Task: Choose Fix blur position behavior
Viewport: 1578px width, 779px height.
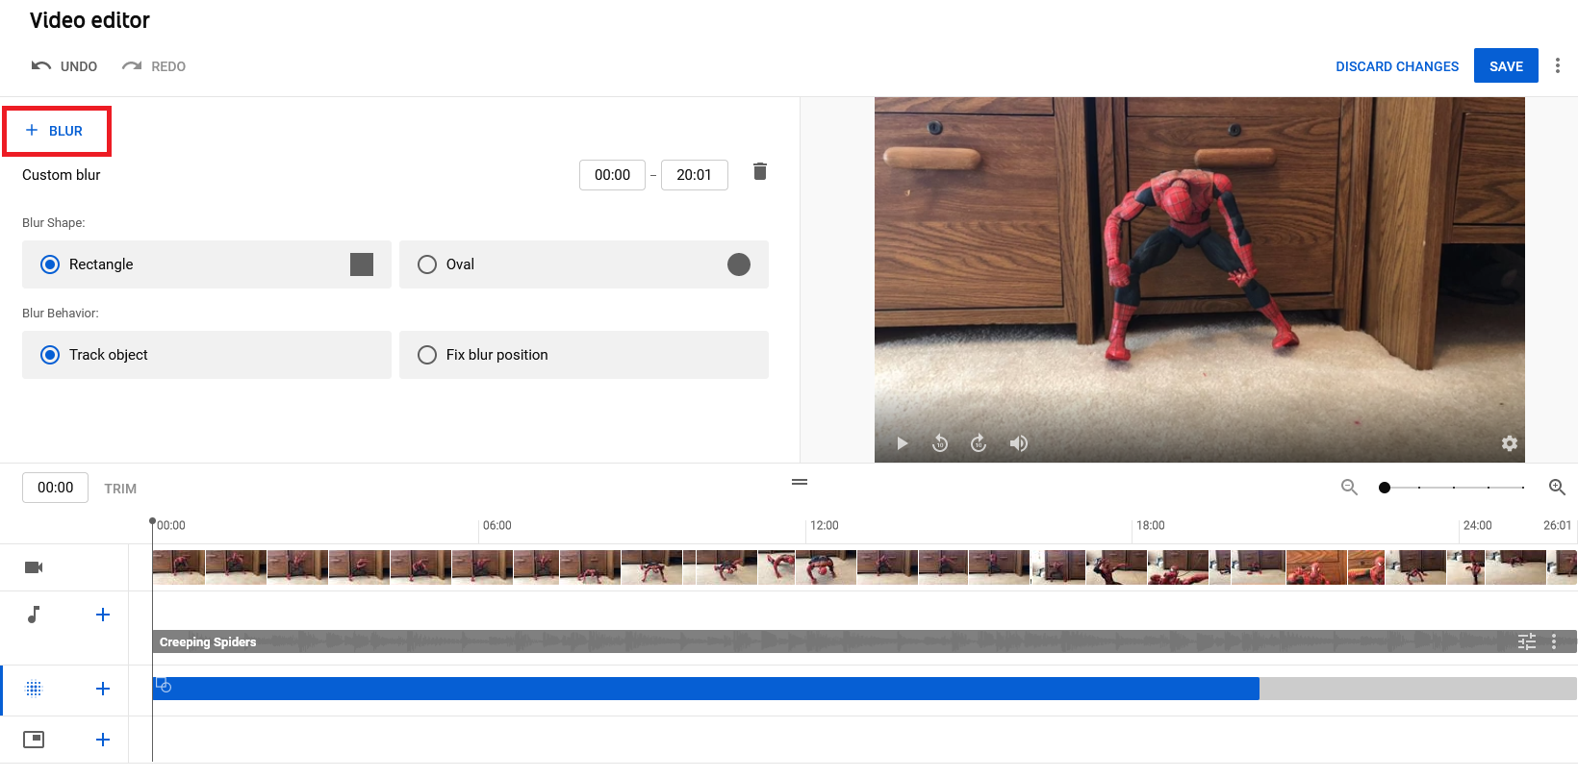Action: tap(583, 355)
